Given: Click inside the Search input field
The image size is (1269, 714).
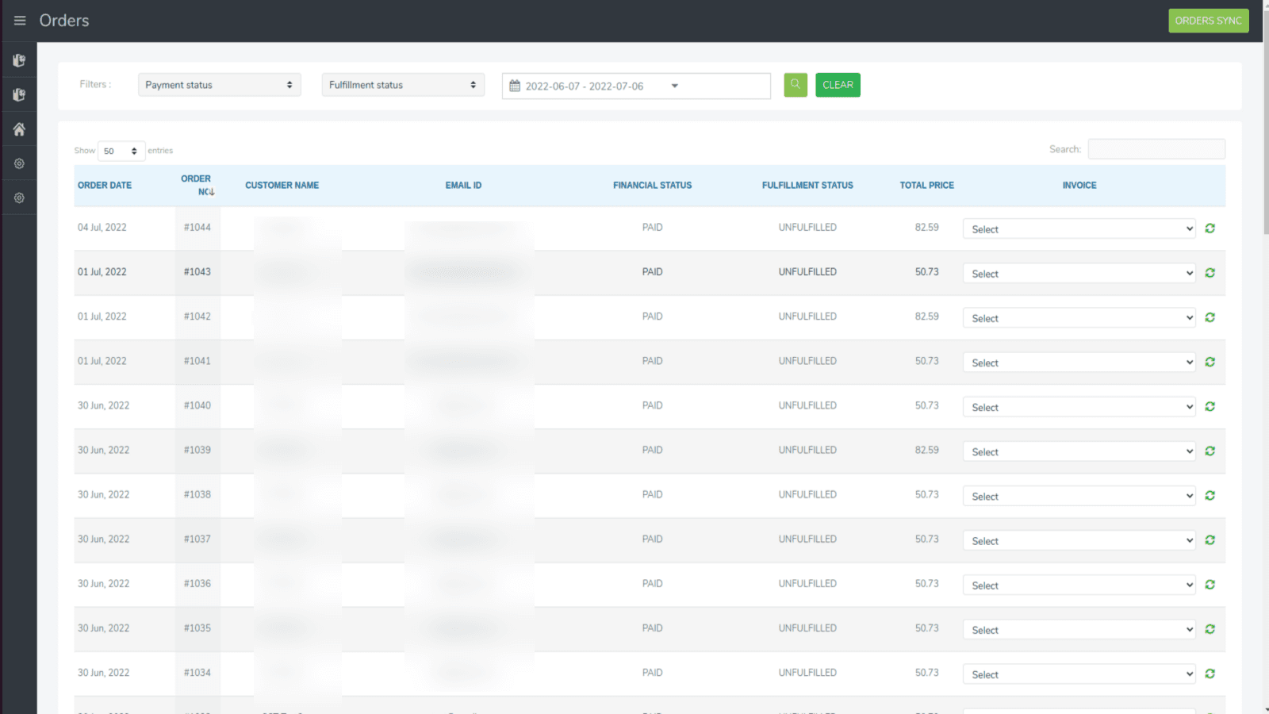Looking at the screenshot, I should [1156, 148].
